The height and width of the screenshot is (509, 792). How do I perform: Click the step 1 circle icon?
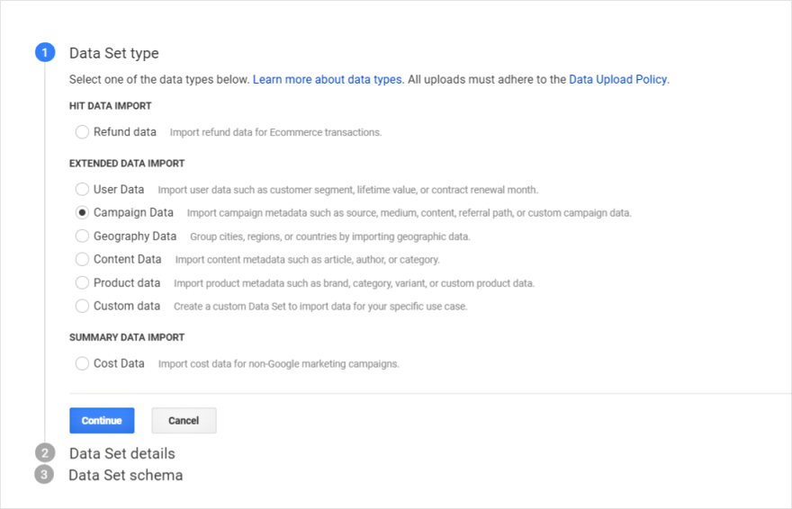pos(45,52)
